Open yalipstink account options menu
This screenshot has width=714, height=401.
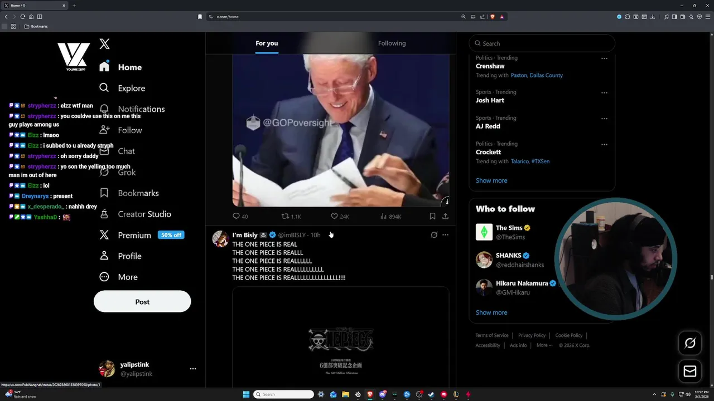click(x=192, y=369)
